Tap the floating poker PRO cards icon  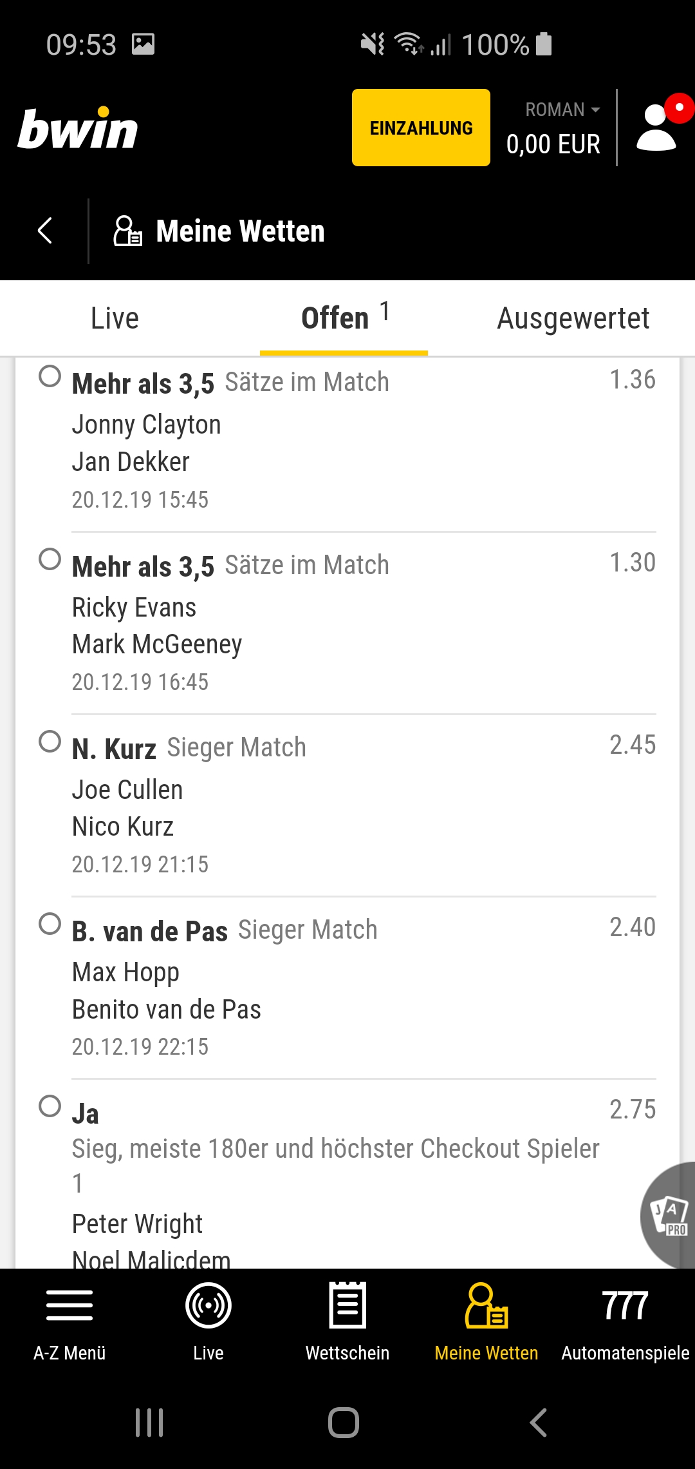[x=669, y=1216]
